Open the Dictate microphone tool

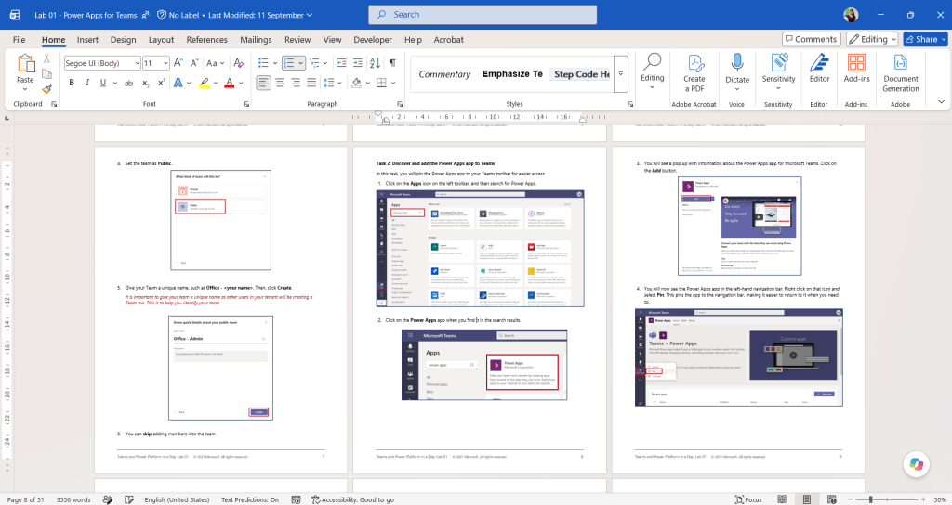coord(737,72)
